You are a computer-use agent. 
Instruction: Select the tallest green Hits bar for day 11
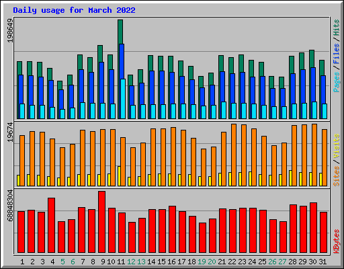coord(120,32)
